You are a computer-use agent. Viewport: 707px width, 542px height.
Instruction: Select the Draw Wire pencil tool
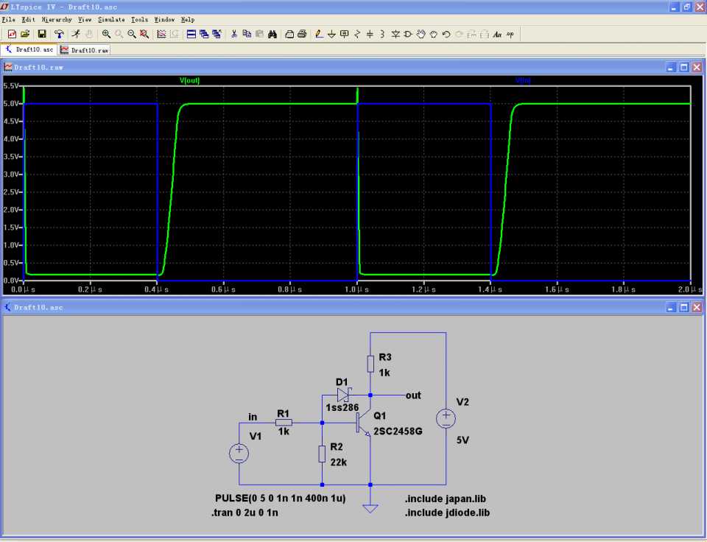(x=319, y=35)
